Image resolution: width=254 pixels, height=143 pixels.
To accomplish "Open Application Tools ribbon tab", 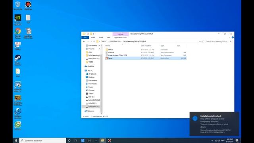I will coord(121,37).
